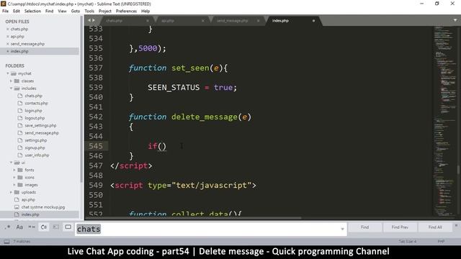Select index.php in folder tree
This screenshot has width=461, height=259.
(x=30, y=214)
